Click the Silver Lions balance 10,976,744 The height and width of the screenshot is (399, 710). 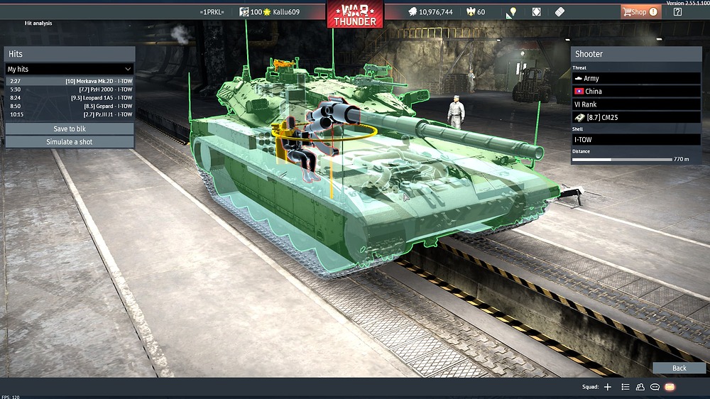coord(430,12)
